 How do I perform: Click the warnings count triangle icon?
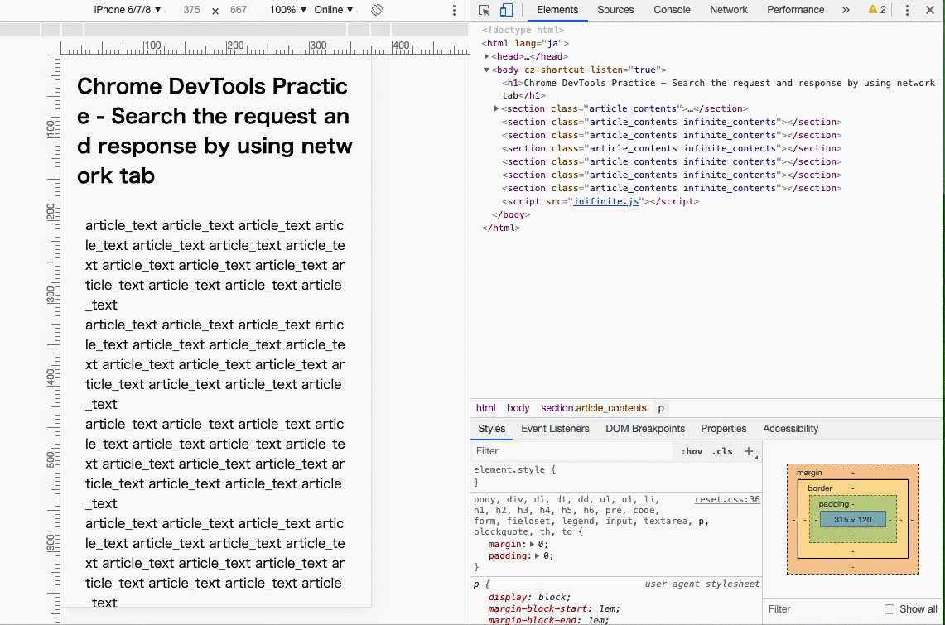(872, 10)
